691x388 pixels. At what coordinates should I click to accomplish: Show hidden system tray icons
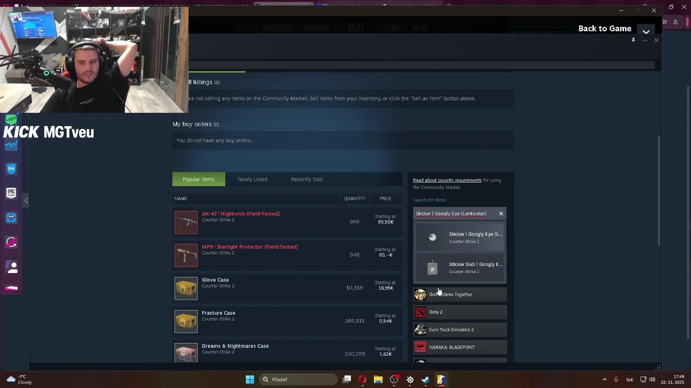coord(604,379)
